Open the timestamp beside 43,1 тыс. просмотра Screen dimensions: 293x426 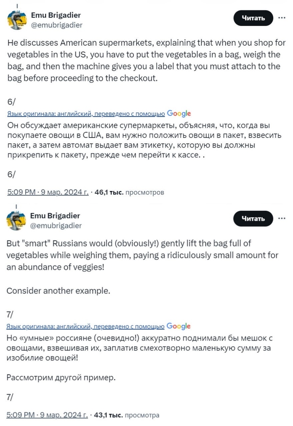48,416
